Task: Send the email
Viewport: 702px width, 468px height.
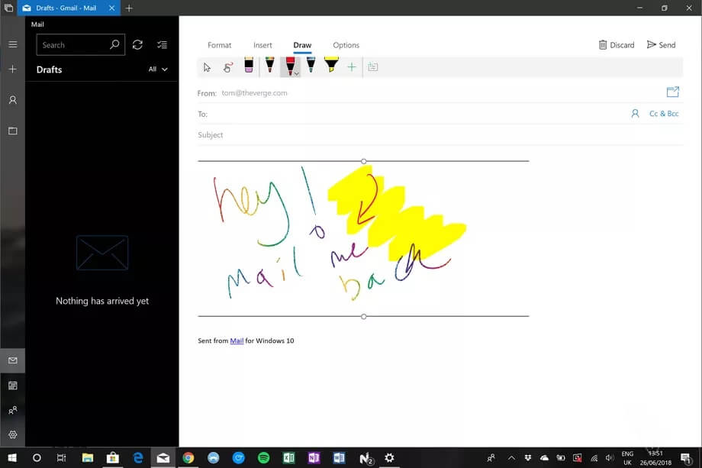Action: [x=661, y=45]
